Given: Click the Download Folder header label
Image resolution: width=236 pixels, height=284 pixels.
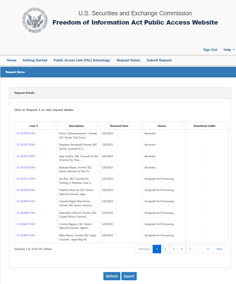Looking at the screenshot, I should (205, 126).
